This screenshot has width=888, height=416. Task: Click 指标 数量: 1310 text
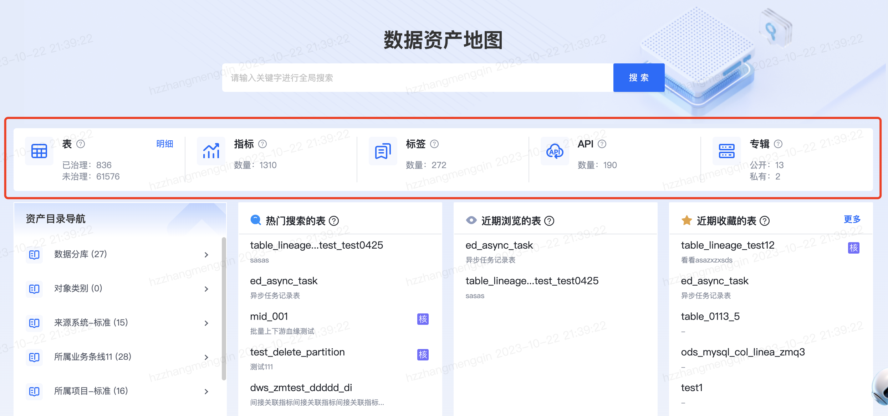coord(255,165)
